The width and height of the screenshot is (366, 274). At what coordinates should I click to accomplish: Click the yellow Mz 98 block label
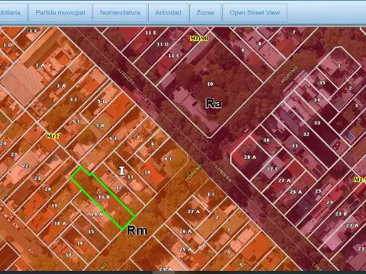coord(199,38)
